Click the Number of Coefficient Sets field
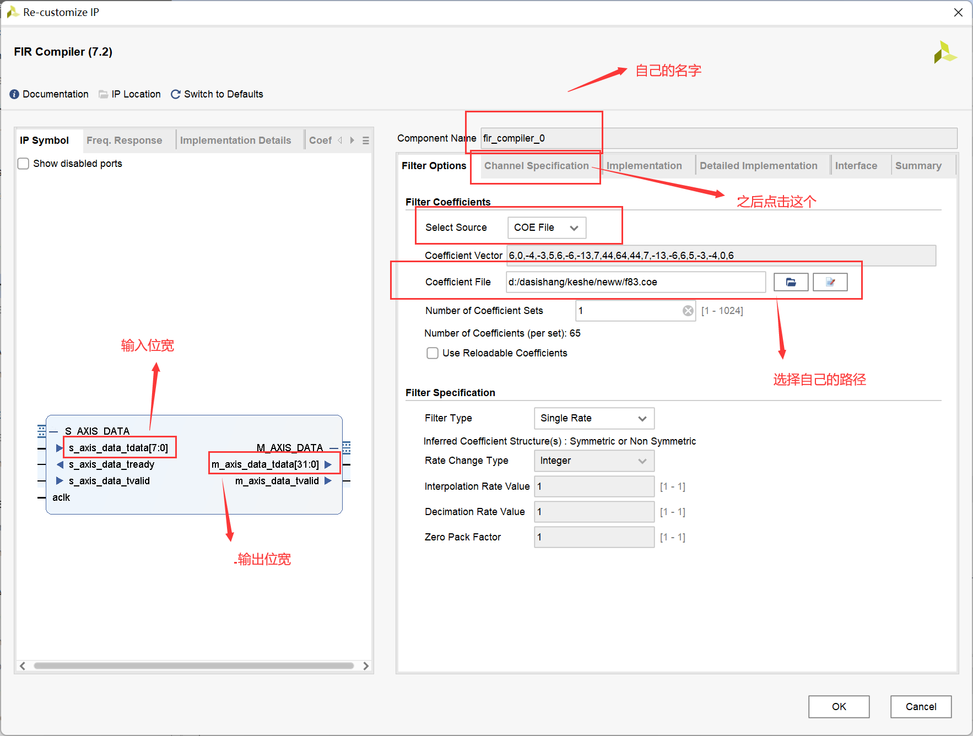 636,311
